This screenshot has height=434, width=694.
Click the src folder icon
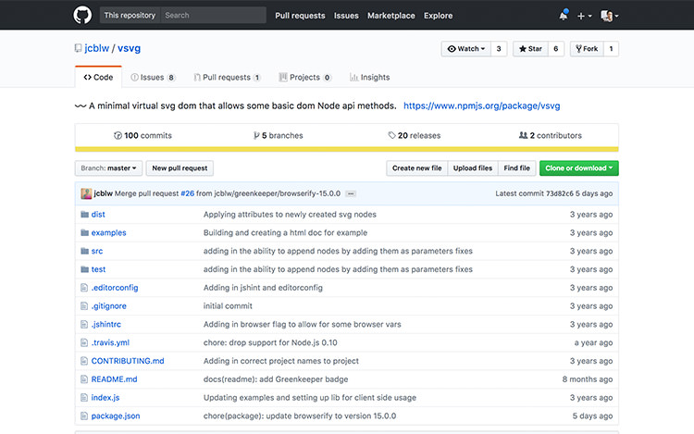(84, 251)
